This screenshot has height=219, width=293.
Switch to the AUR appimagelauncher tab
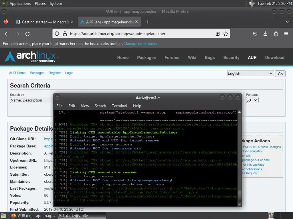click(x=109, y=22)
